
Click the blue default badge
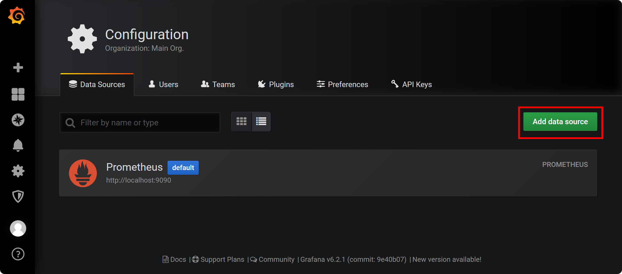click(x=183, y=168)
